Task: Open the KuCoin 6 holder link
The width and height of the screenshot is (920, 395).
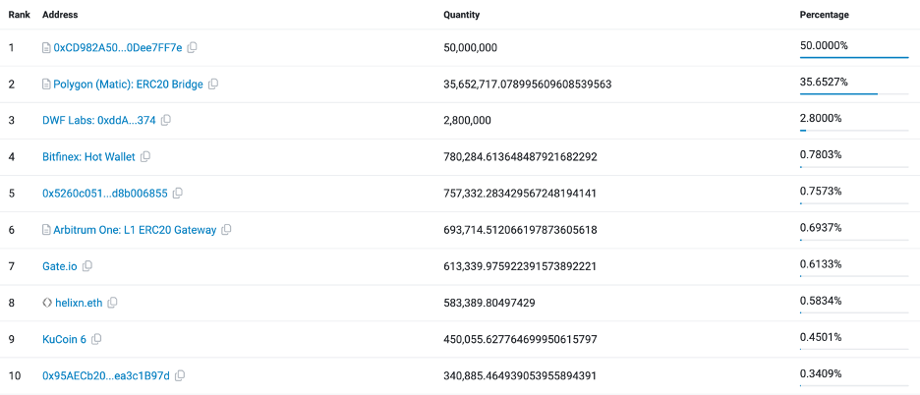Action: [x=64, y=339]
